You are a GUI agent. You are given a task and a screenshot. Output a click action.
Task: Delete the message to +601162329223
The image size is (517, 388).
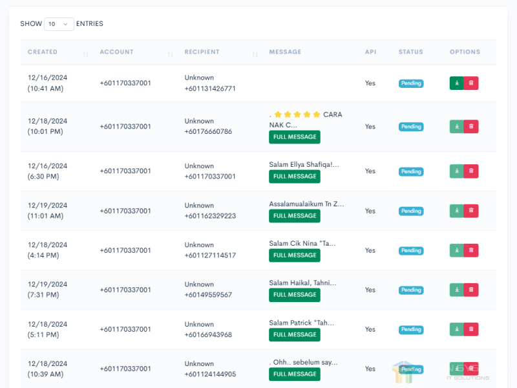(x=471, y=211)
